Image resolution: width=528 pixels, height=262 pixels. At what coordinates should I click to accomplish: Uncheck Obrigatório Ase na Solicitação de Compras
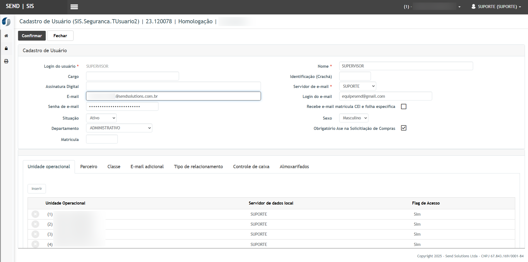(404, 128)
